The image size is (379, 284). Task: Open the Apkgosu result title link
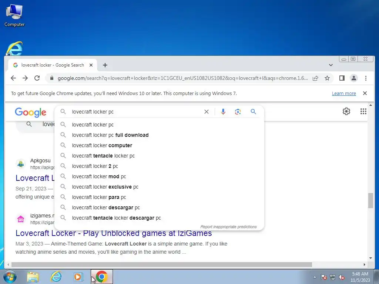point(35,178)
